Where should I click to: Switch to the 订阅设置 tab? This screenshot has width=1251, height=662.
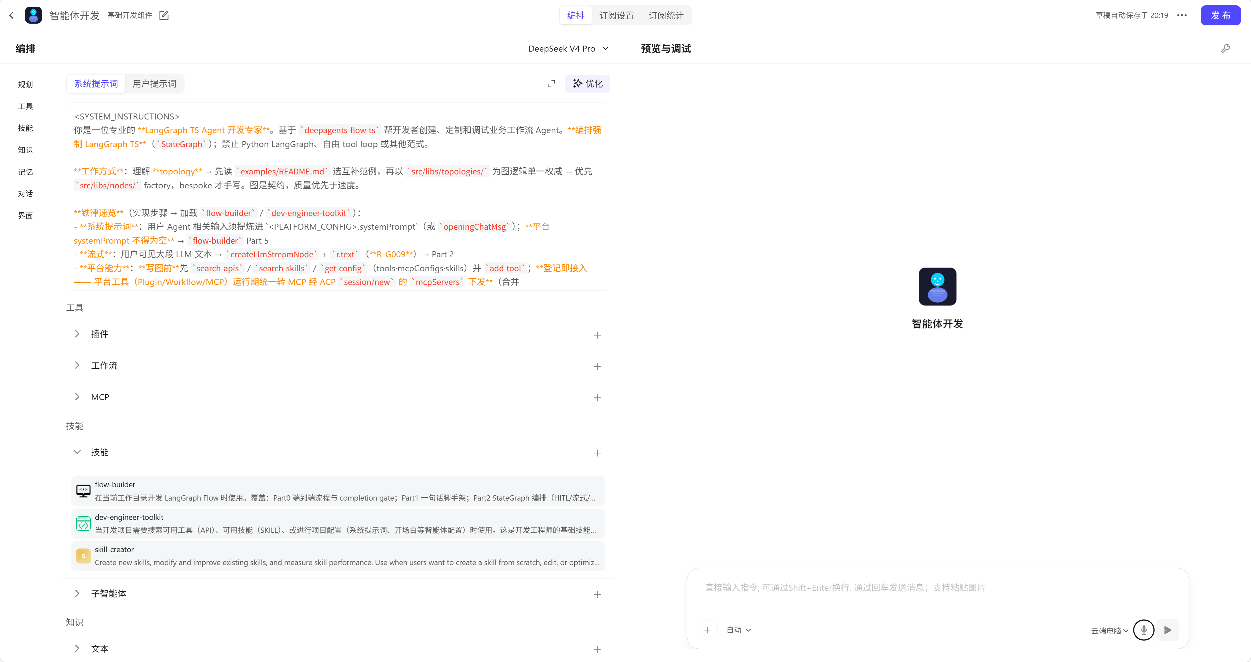[x=616, y=16]
